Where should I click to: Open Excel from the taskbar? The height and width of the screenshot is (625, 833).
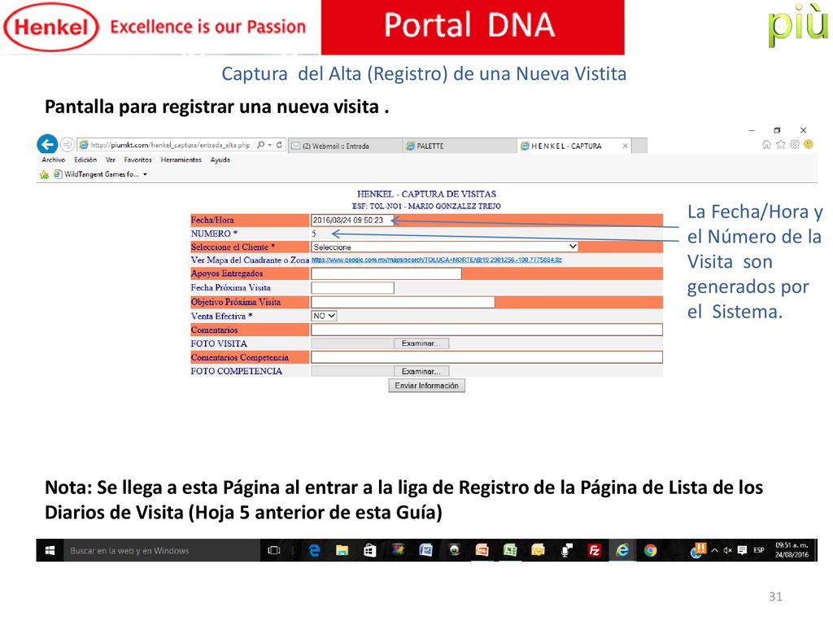[x=510, y=551]
